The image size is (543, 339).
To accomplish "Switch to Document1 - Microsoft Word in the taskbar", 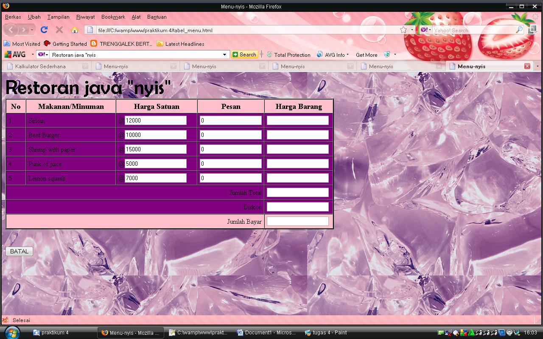I will [266, 333].
